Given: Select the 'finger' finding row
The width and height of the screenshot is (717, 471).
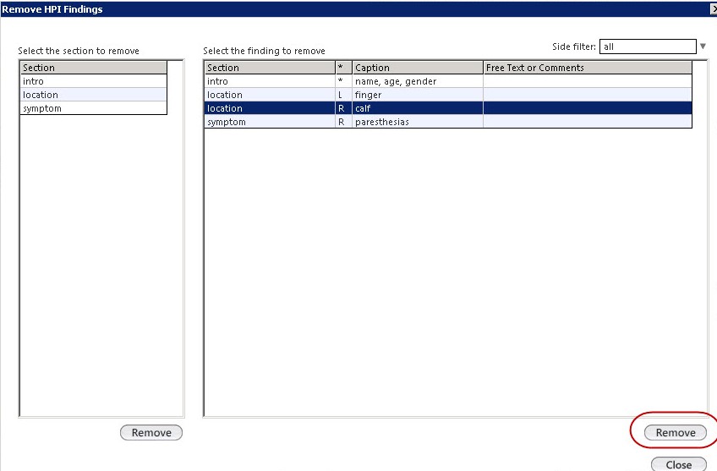Looking at the screenshot, I should pyautogui.click(x=448, y=95).
